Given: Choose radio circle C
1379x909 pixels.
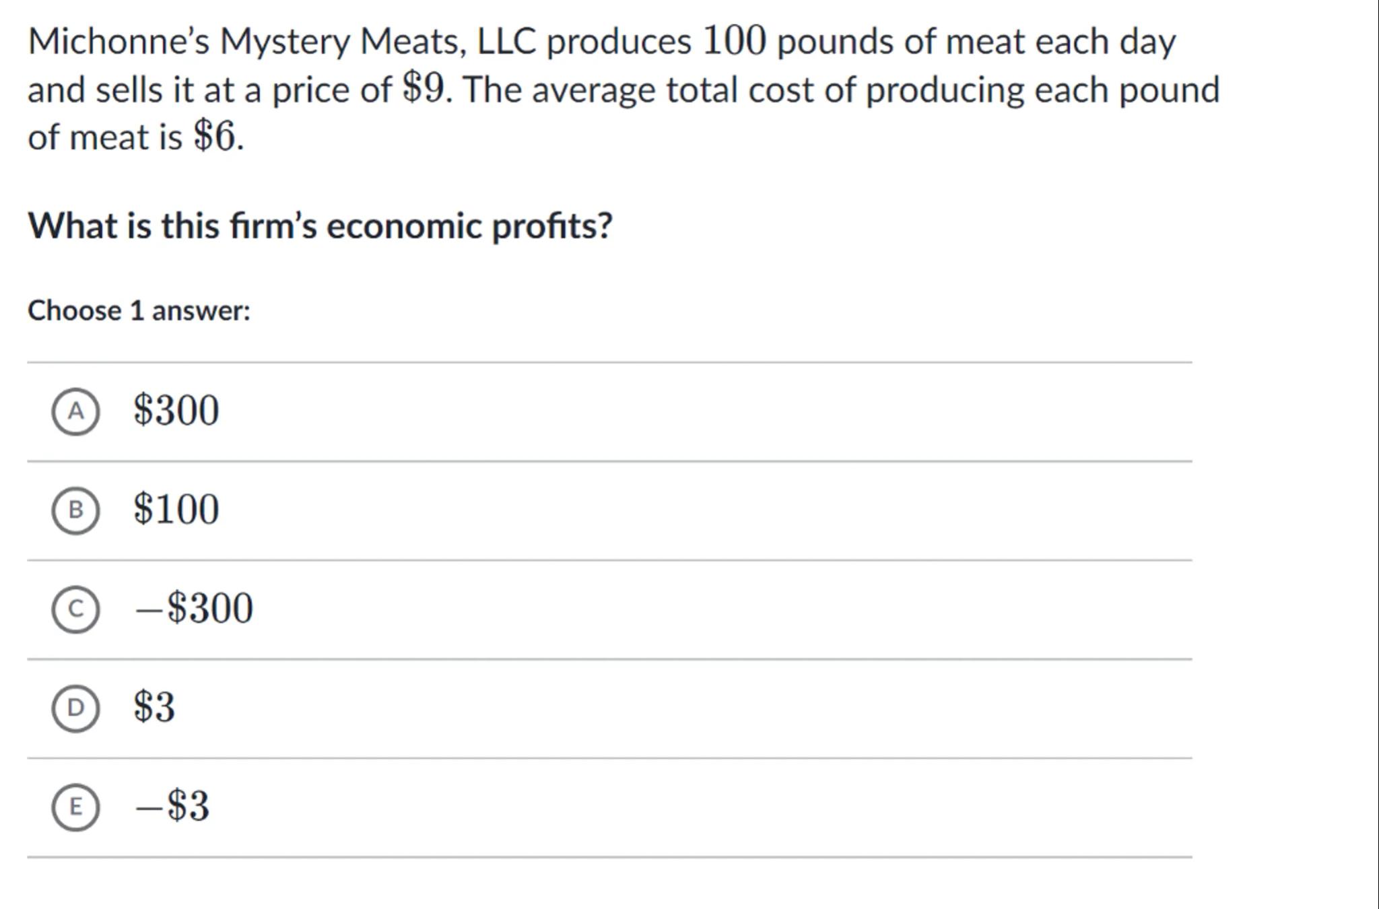Looking at the screenshot, I should click(75, 609).
